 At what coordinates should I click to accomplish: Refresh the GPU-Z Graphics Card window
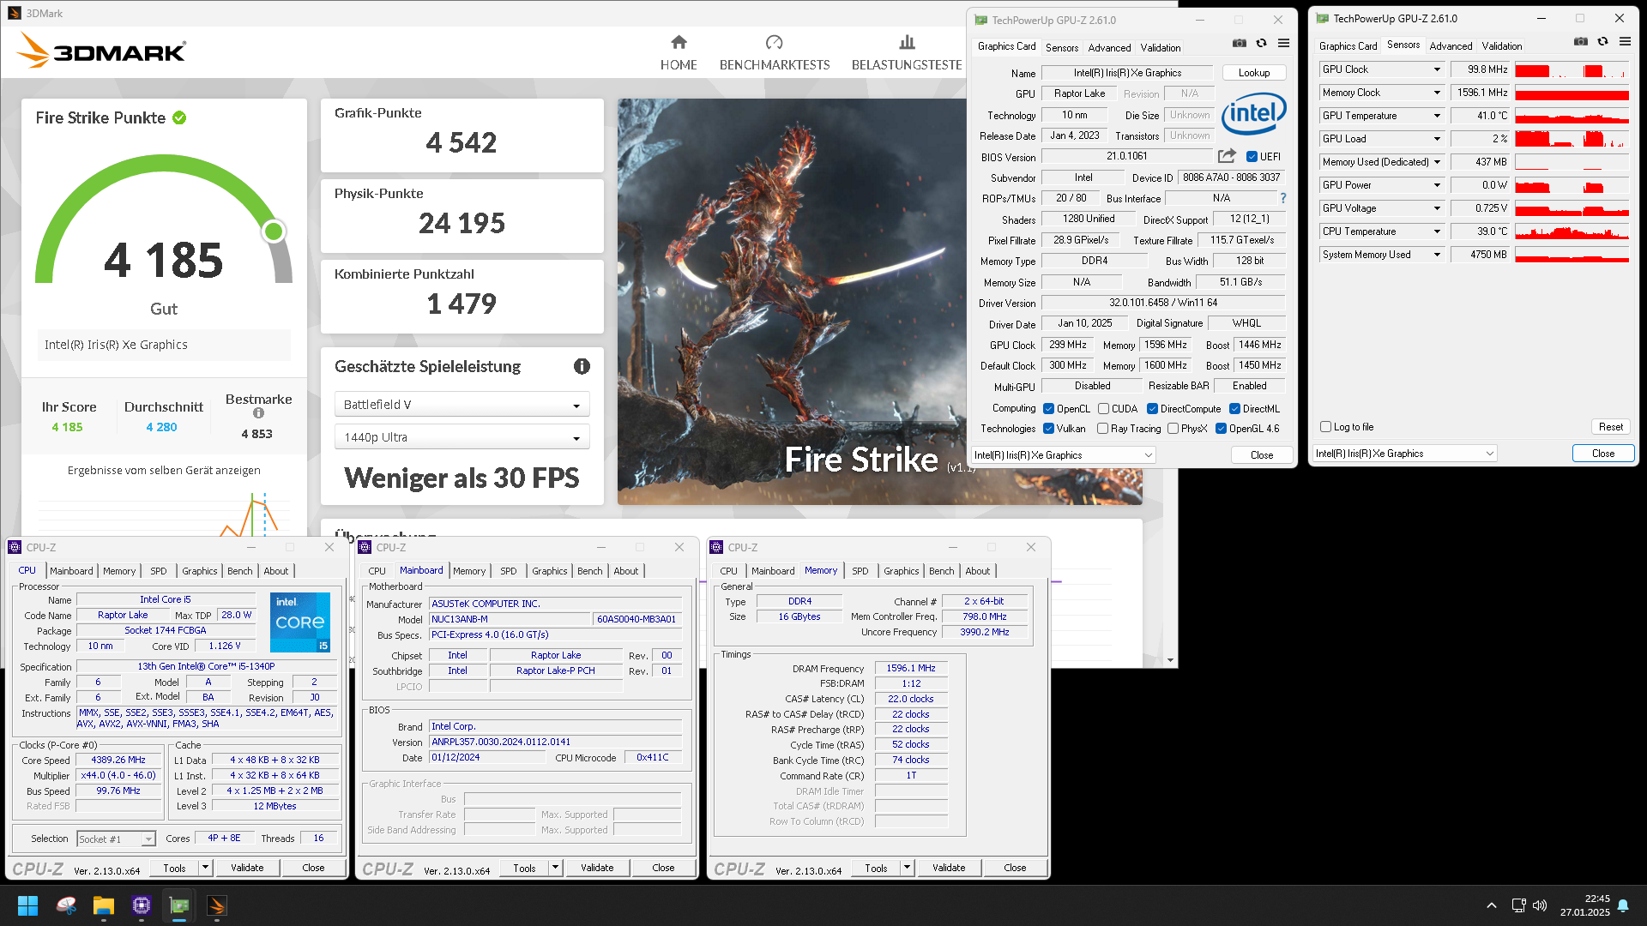(1261, 43)
